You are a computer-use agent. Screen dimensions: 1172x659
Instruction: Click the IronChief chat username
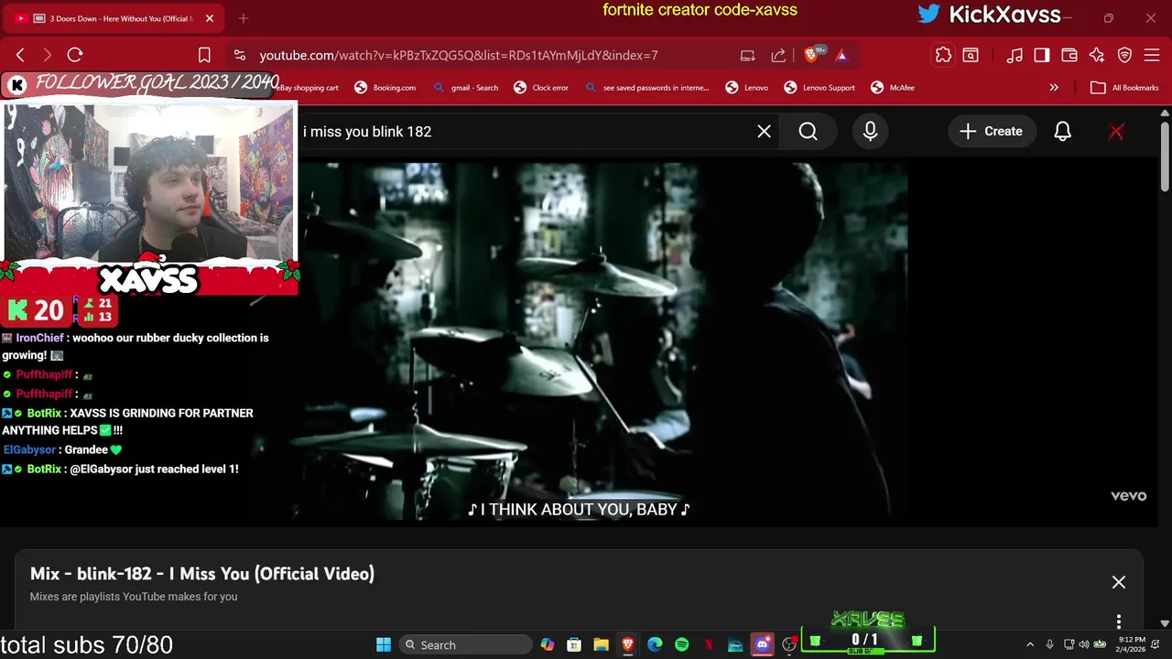39,338
